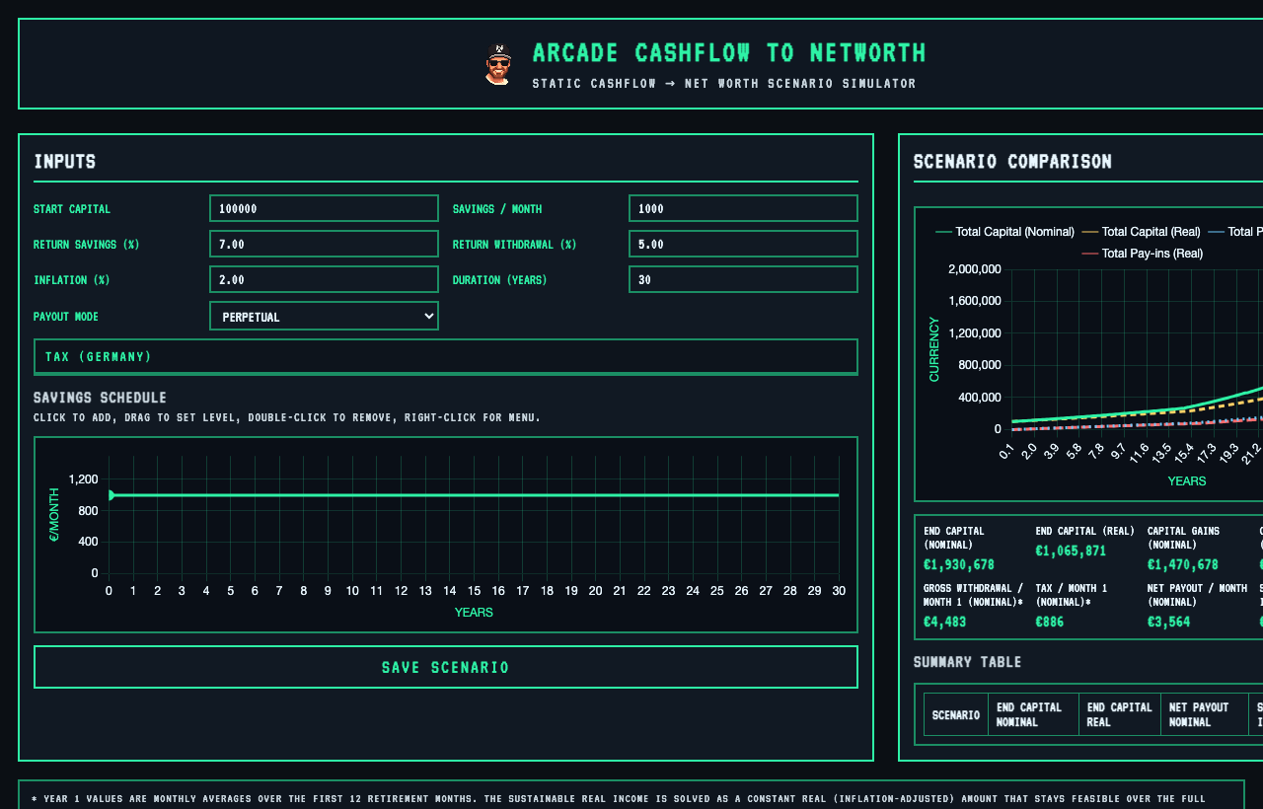This screenshot has height=809, width=1263.
Task: Select the savings schedule start point marker
Action: coord(111,495)
